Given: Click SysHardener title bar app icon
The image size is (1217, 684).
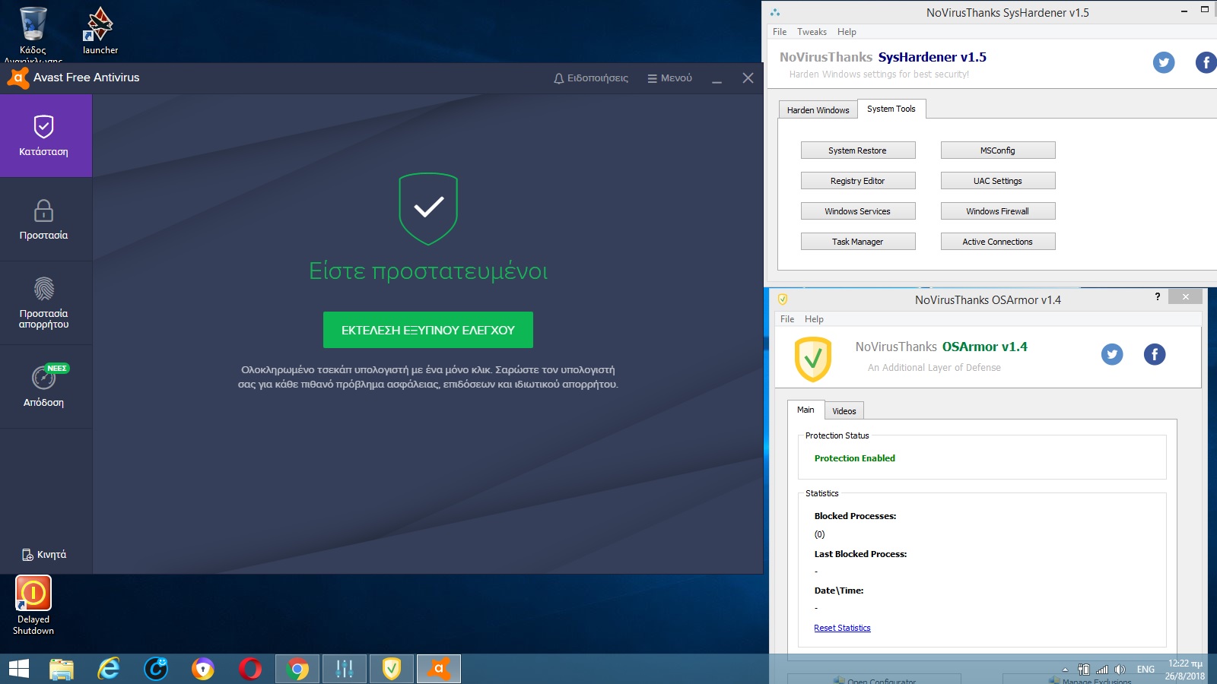Looking at the screenshot, I should (x=775, y=13).
